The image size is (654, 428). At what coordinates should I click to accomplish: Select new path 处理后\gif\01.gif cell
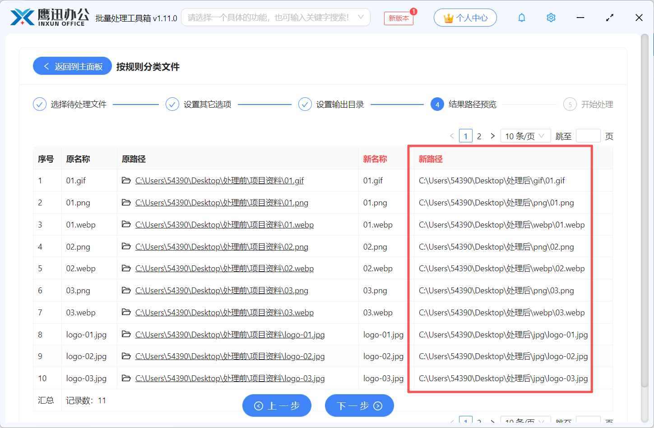pos(492,181)
